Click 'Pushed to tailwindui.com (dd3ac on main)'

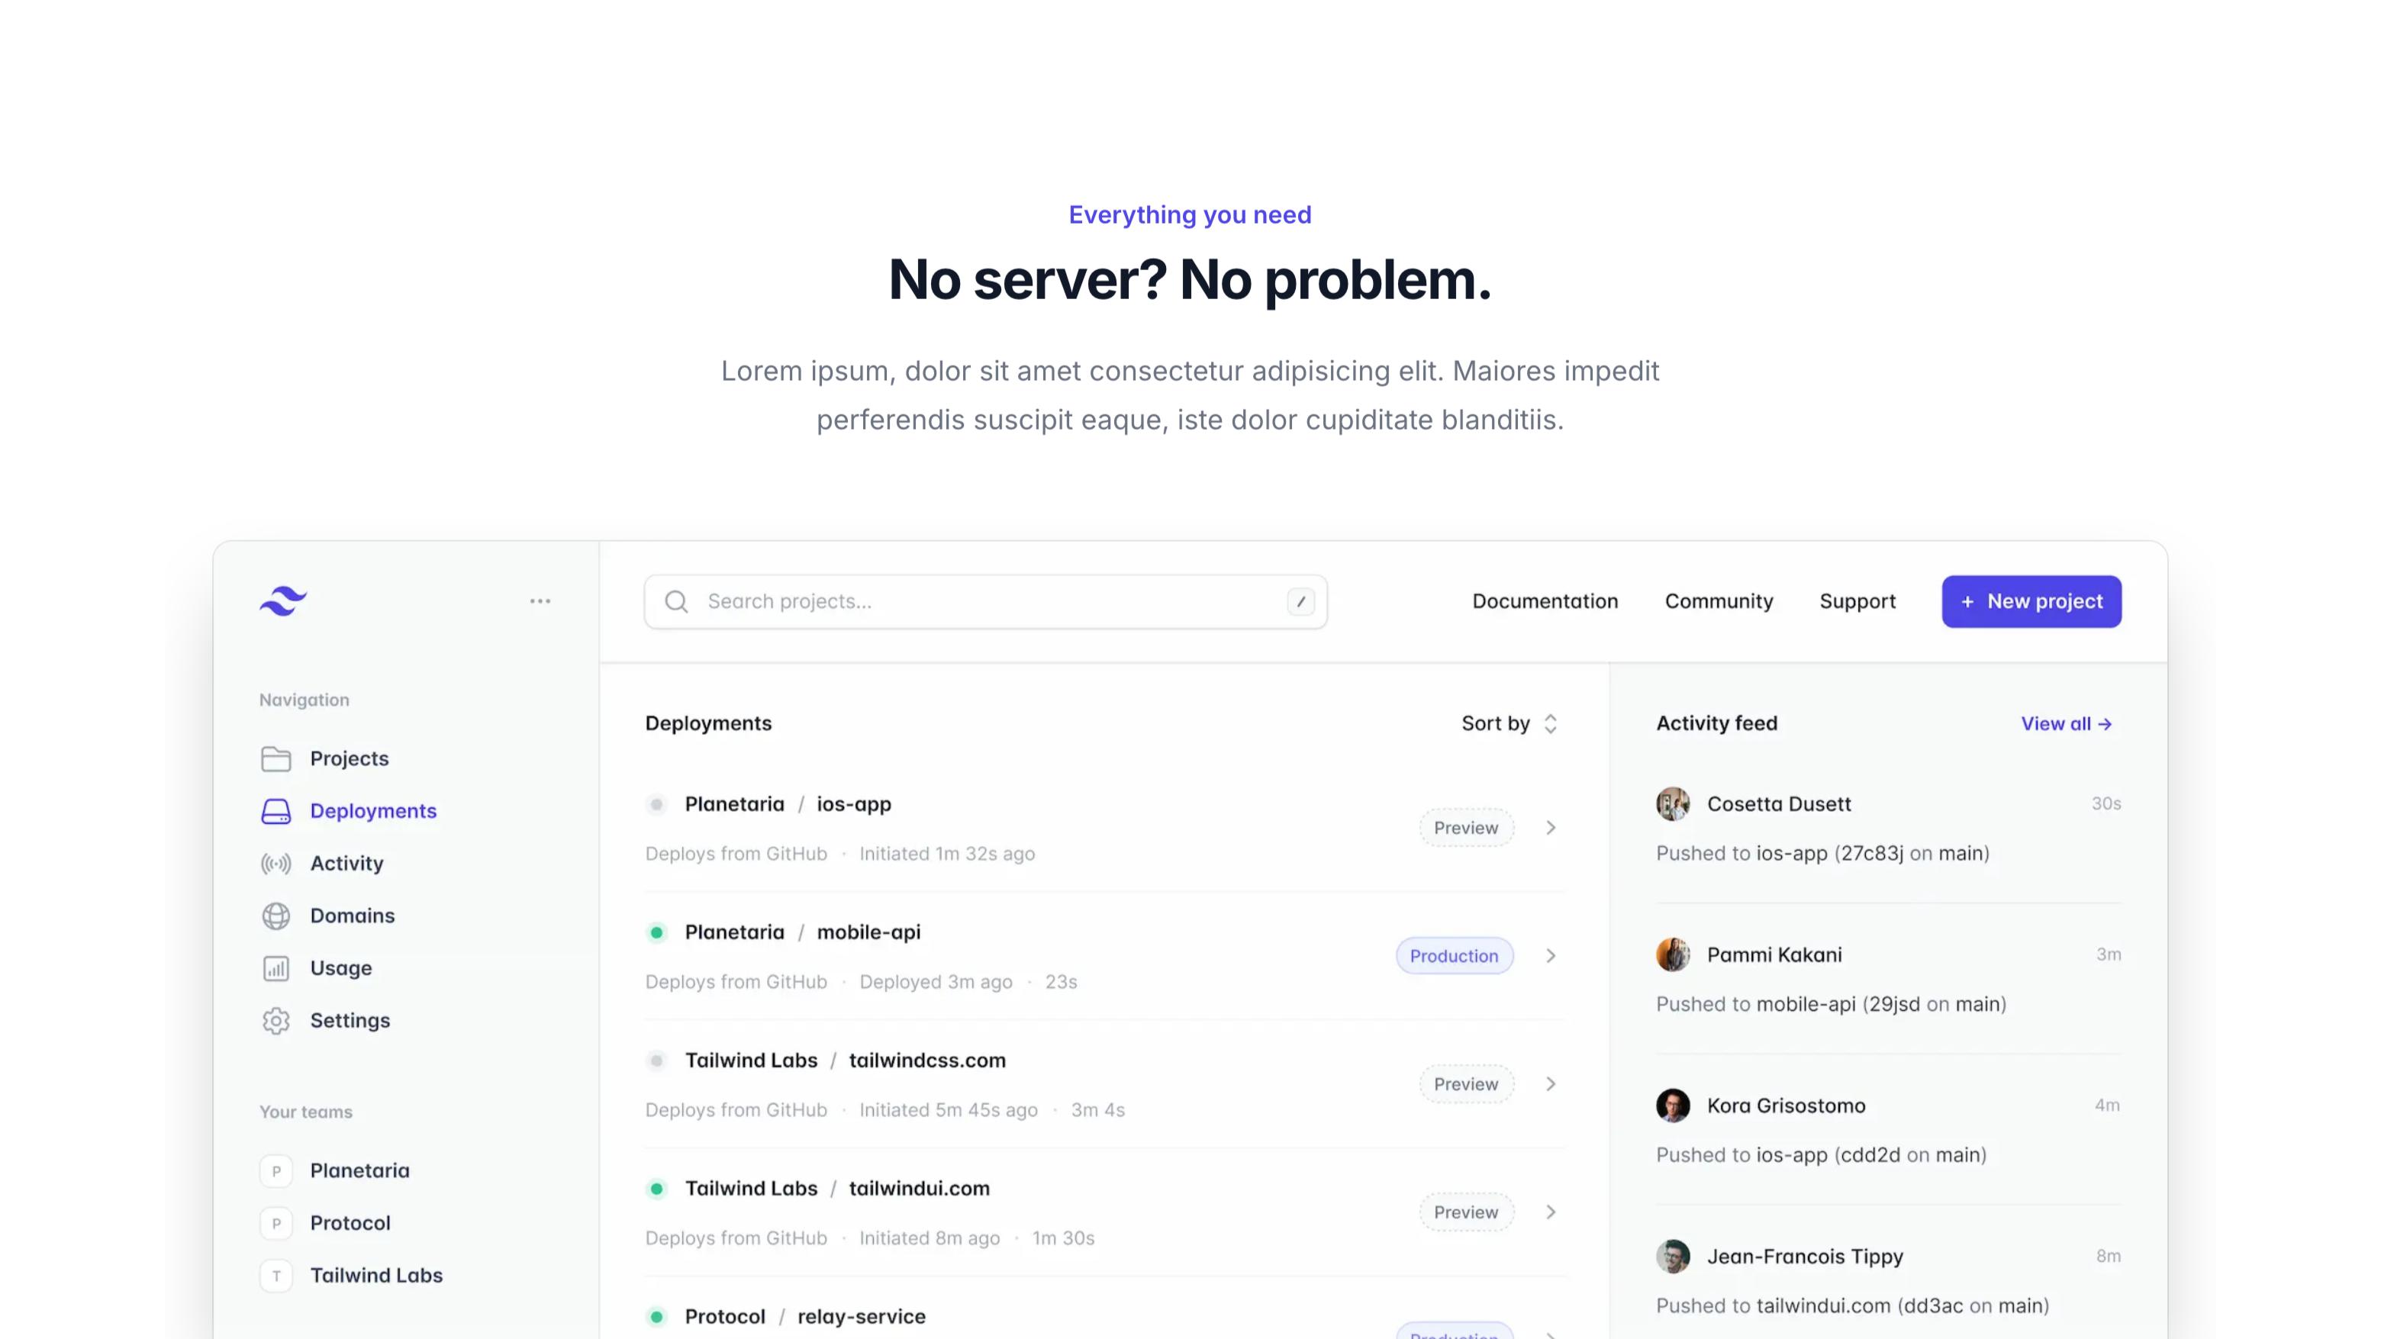1852,1305
